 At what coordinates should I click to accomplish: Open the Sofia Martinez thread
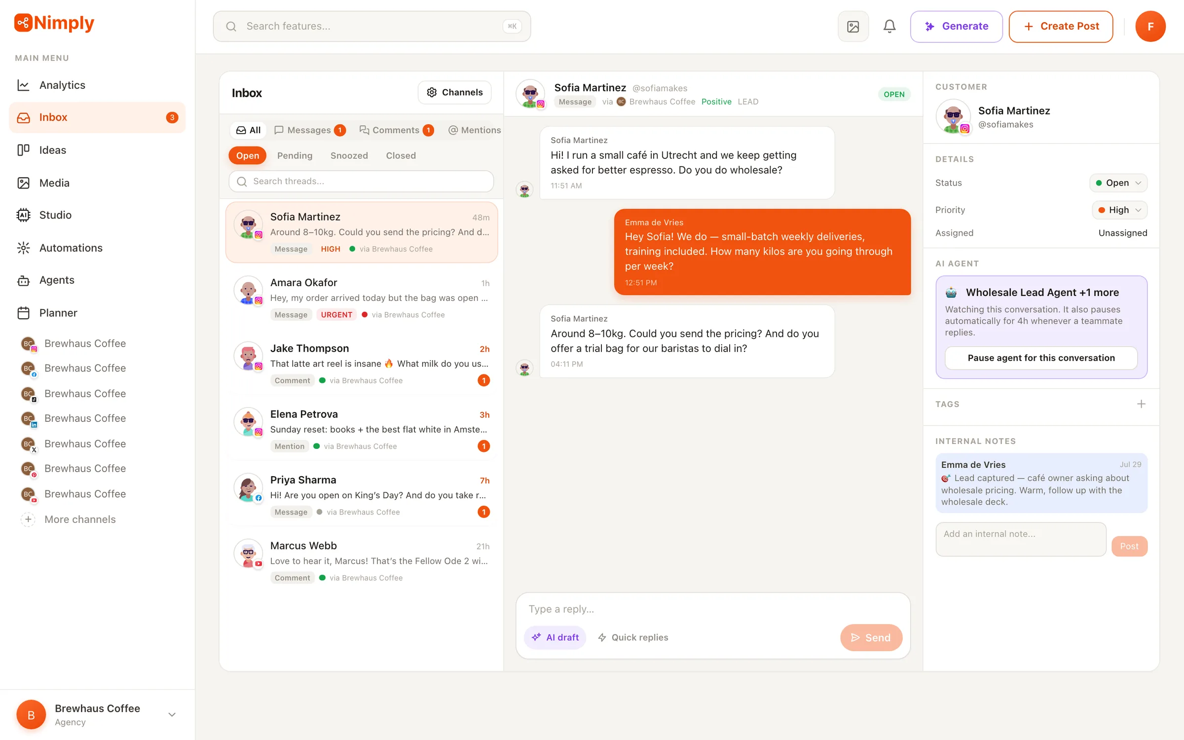361,232
